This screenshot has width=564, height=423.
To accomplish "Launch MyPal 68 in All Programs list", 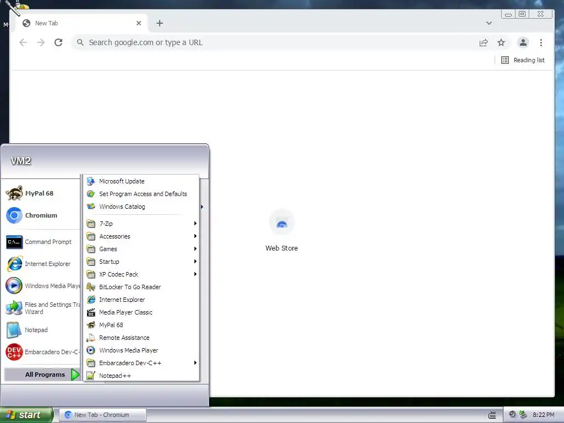I will 141,325.
